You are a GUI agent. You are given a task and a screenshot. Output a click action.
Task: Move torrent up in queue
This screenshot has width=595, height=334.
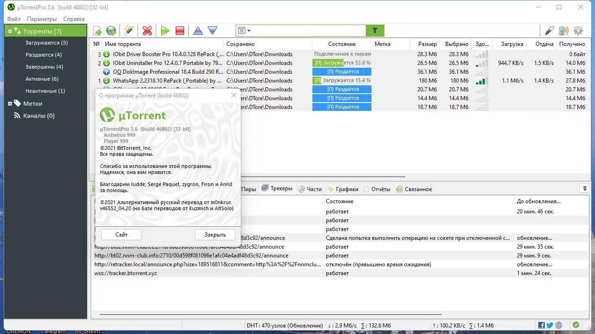[x=198, y=30]
